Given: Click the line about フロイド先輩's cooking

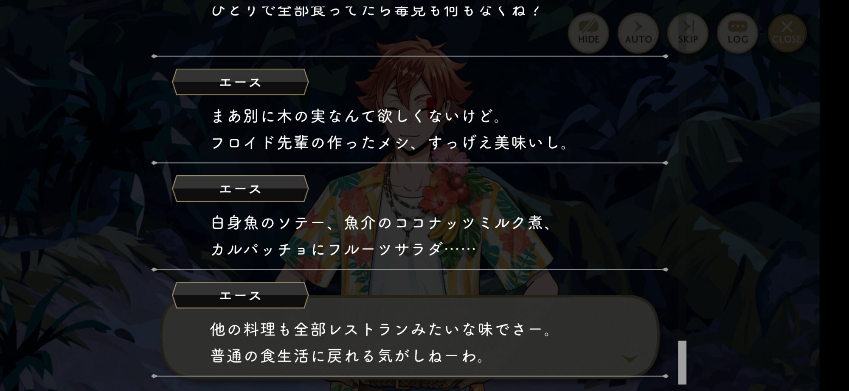Looking at the screenshot, I should click(x=389, y=143).
